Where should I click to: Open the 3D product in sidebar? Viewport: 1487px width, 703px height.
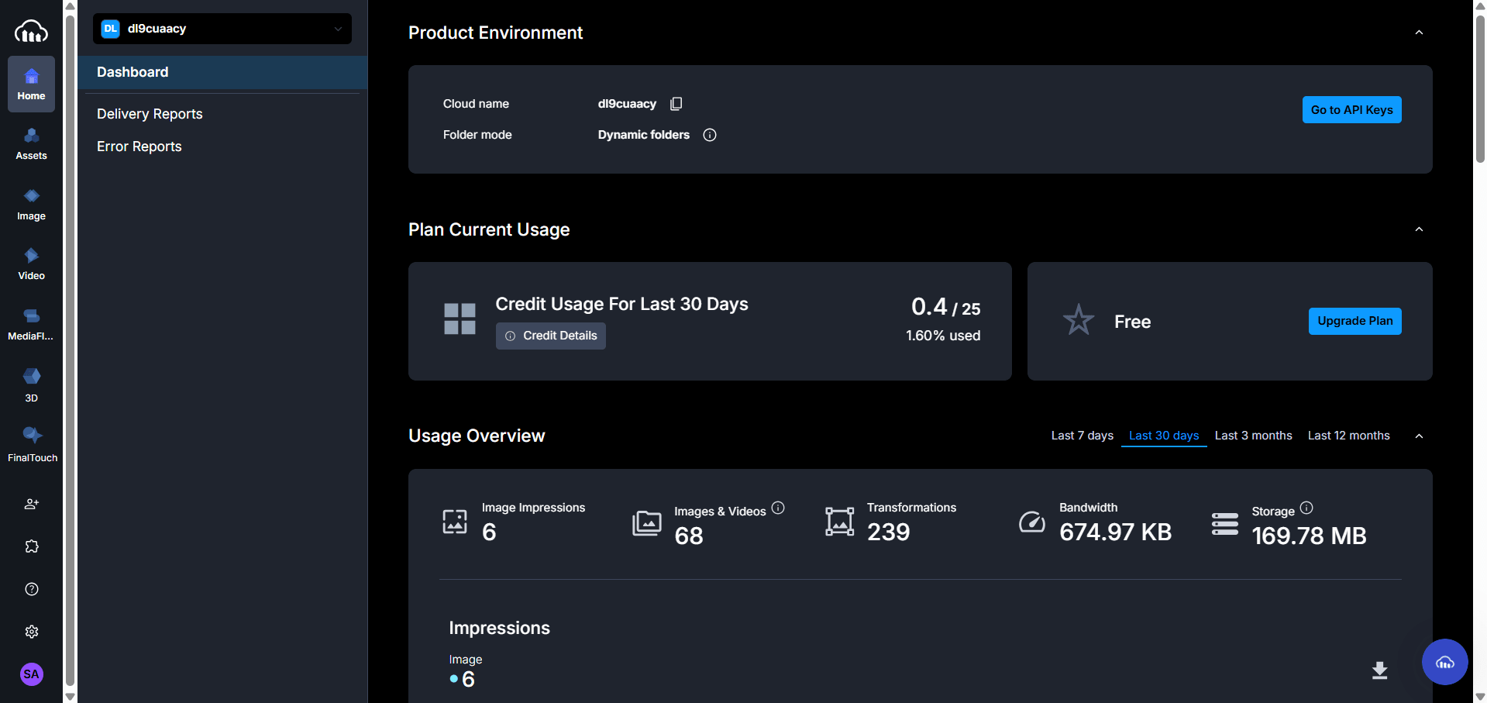31,385
